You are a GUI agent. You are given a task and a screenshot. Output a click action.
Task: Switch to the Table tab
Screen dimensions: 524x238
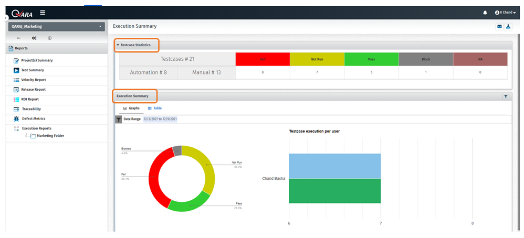(155, 109)
